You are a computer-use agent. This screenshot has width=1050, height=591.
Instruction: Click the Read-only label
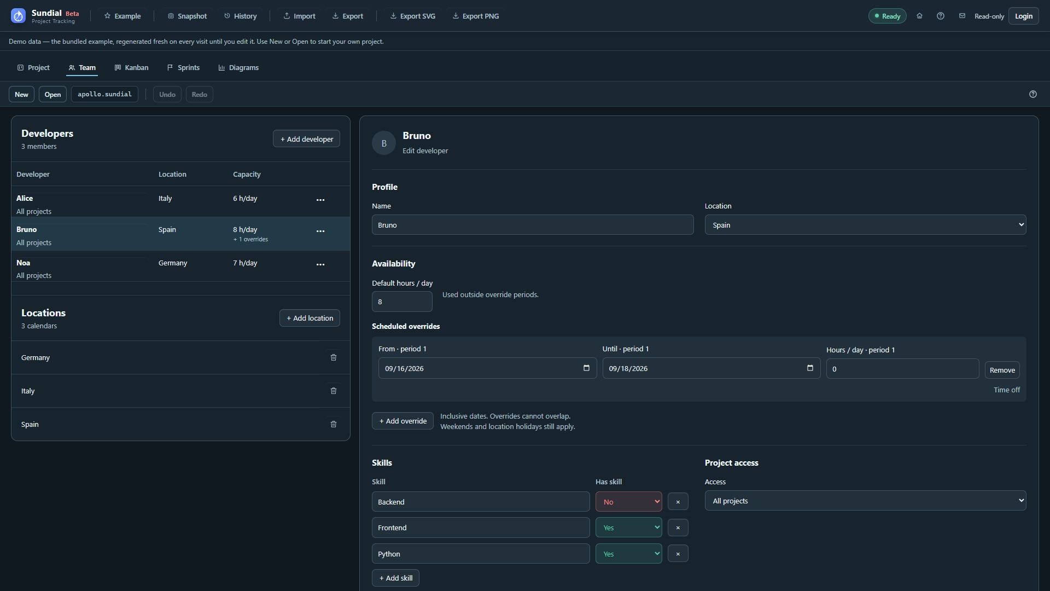[989, 16]
